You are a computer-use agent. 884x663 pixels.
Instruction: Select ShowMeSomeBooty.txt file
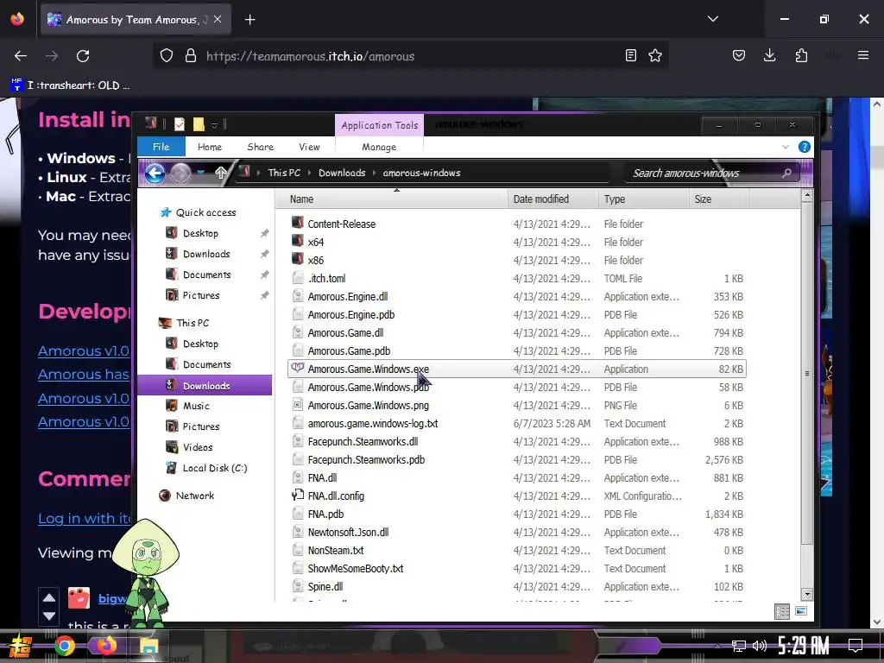pos(355,568)
